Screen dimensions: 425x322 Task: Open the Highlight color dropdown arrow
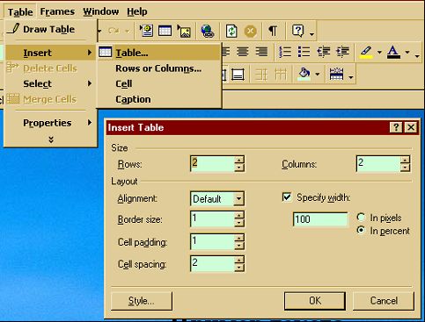point(379,53)
